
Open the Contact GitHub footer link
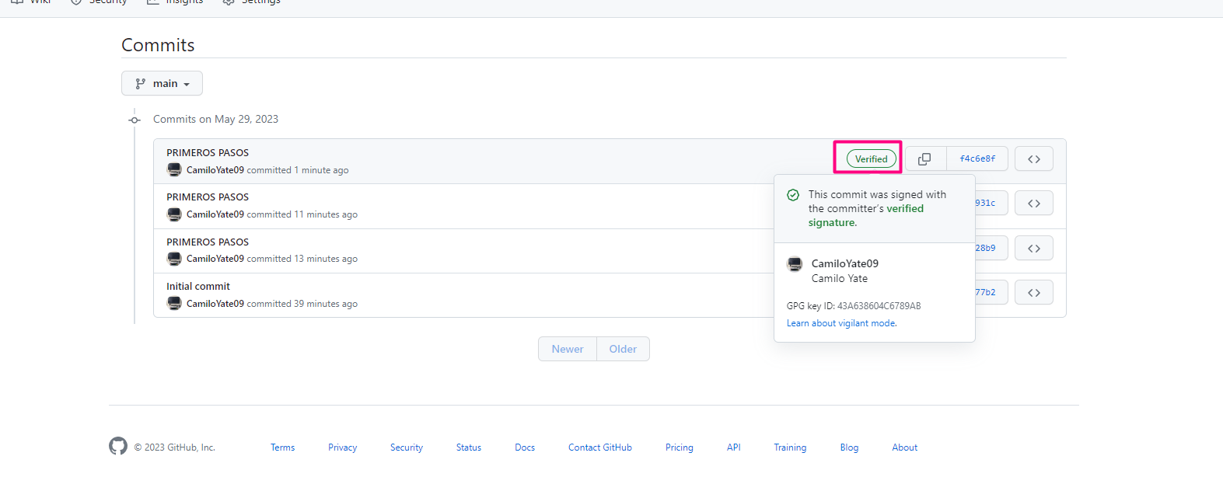[600, 448]
